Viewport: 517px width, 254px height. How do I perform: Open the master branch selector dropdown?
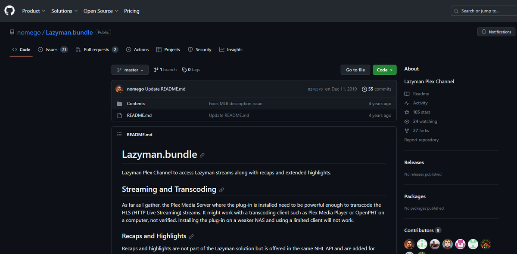[x=130, y=70]
